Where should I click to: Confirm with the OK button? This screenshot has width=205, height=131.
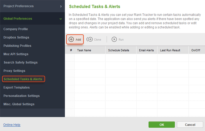[x=162, y=125]
